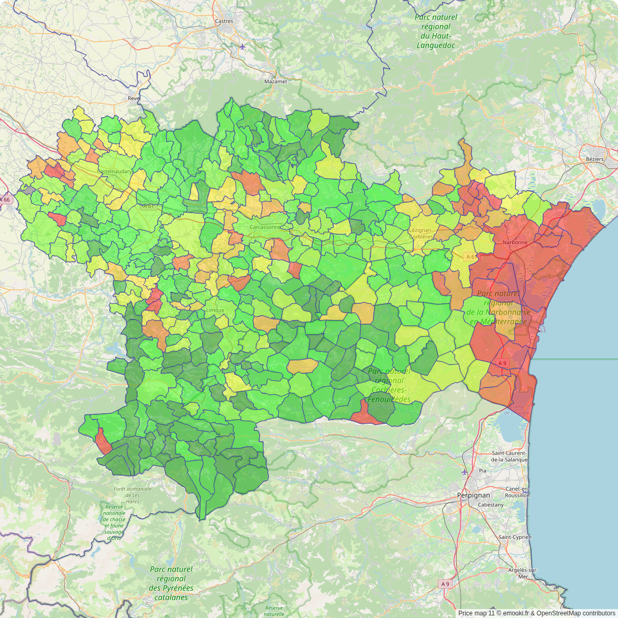Viewport: 618px width, 618px height.
Task: Click the Lézignan-Corbières town label
Action: [421, 234]
